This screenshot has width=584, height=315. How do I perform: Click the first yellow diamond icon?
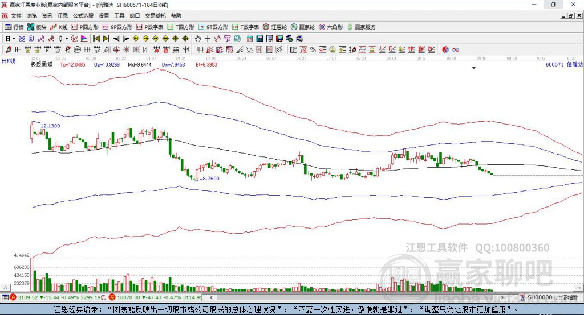(x=136, y=39)
